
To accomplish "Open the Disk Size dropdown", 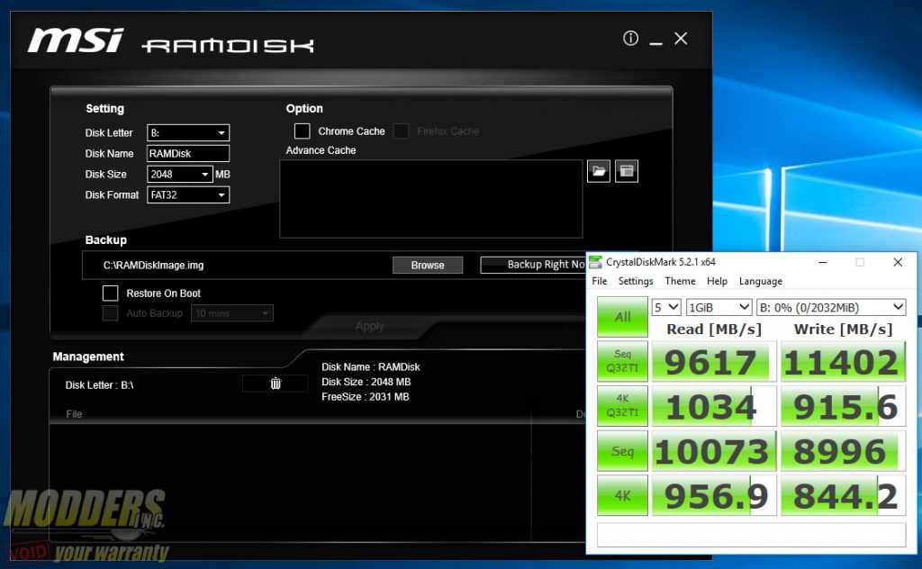I will tap(179, 174).
